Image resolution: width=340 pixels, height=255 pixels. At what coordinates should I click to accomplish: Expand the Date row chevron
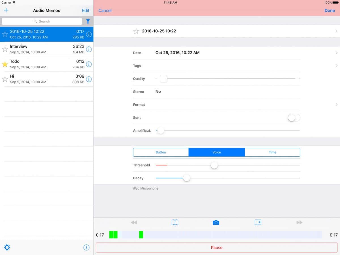(x=336, y=53)
